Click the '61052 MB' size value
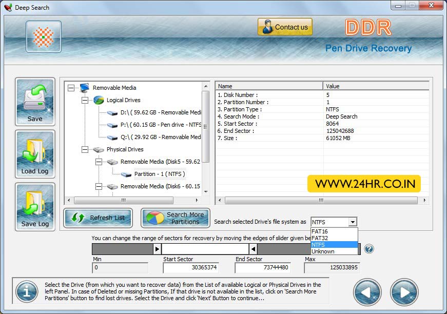447x314 pixels. point(338,138)
